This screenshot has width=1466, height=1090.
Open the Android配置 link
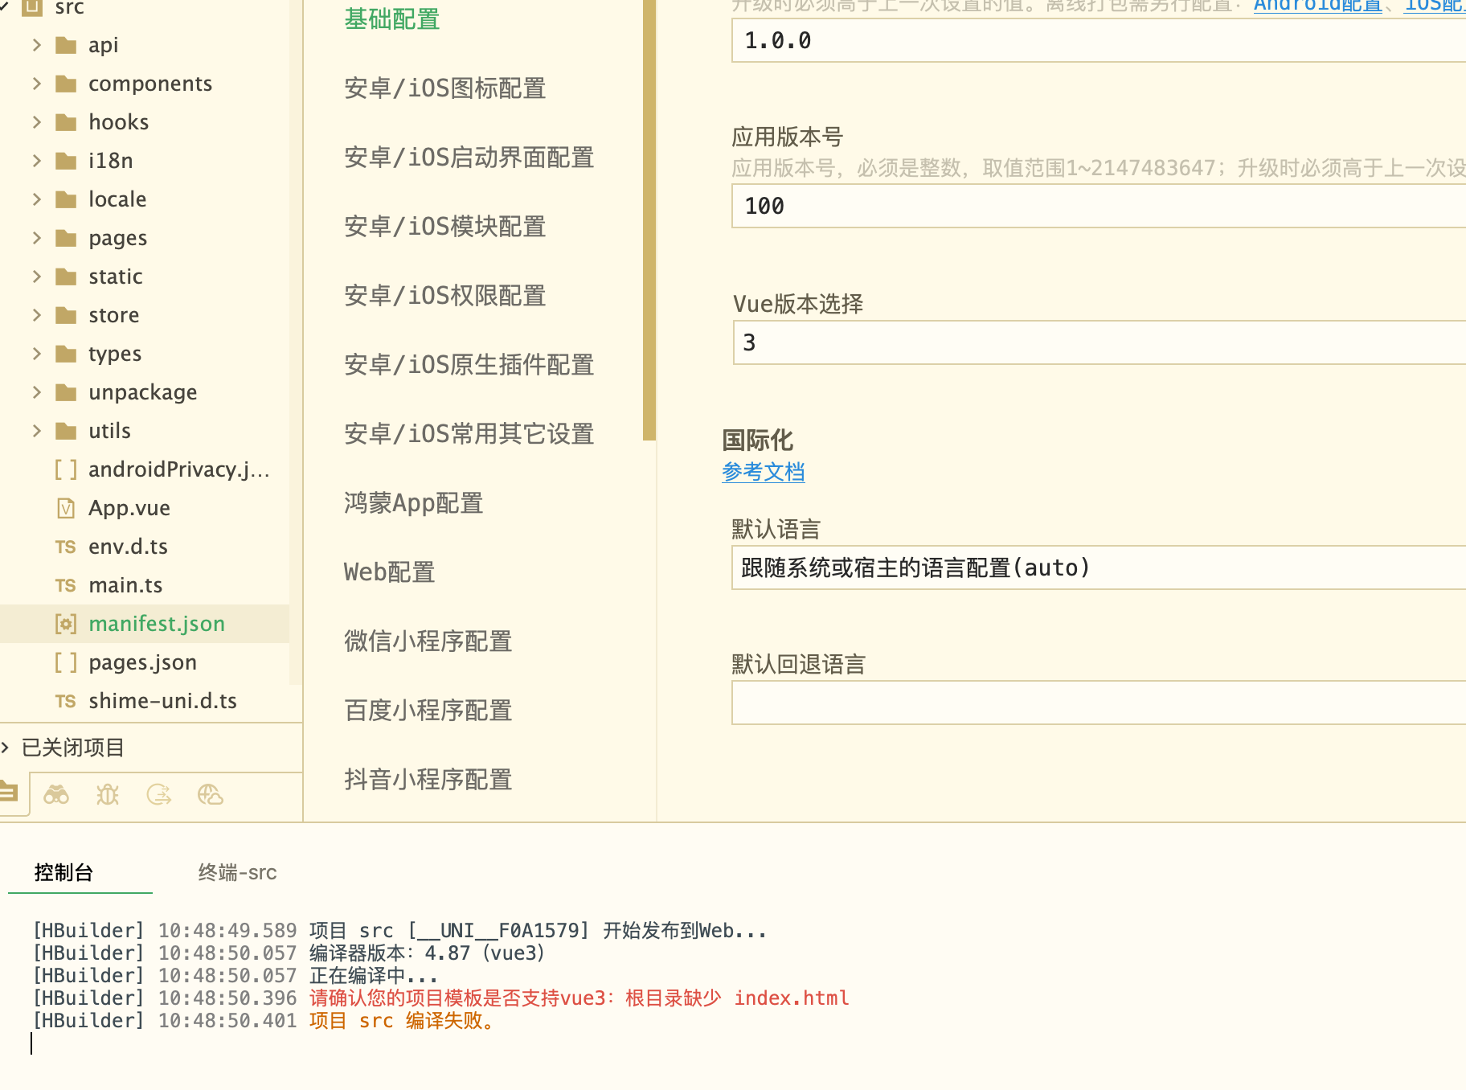tap(1317, 6)
